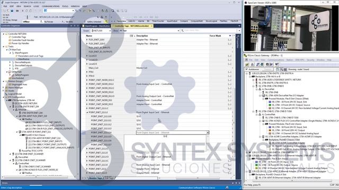This screenshot has width=339, height=190.
Task: Collapse Backplane 1756-A4/A node in RSLinx
Action: tap(250, 77)
